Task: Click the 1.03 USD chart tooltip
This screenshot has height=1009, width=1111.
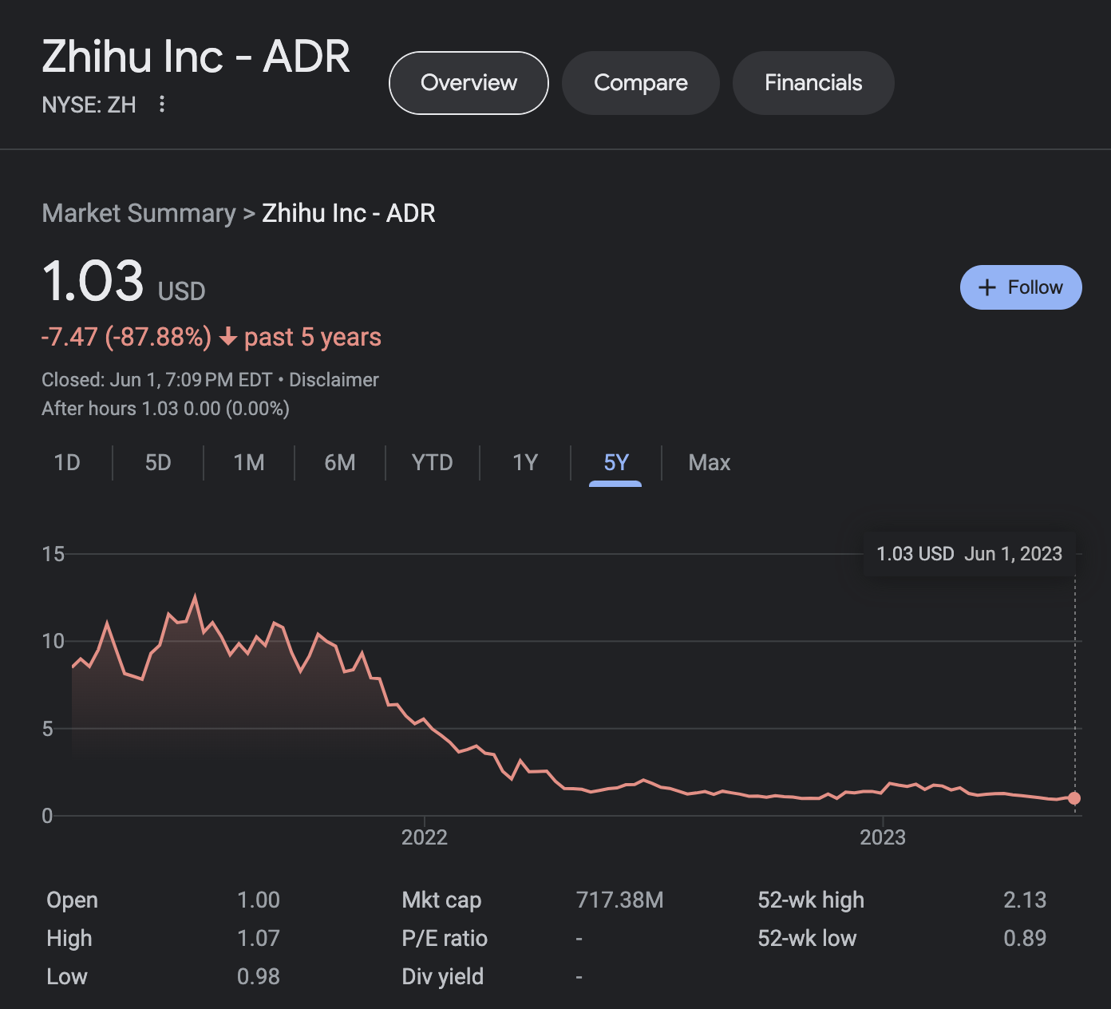Action: pyautogui.click(x=969, y=554)
